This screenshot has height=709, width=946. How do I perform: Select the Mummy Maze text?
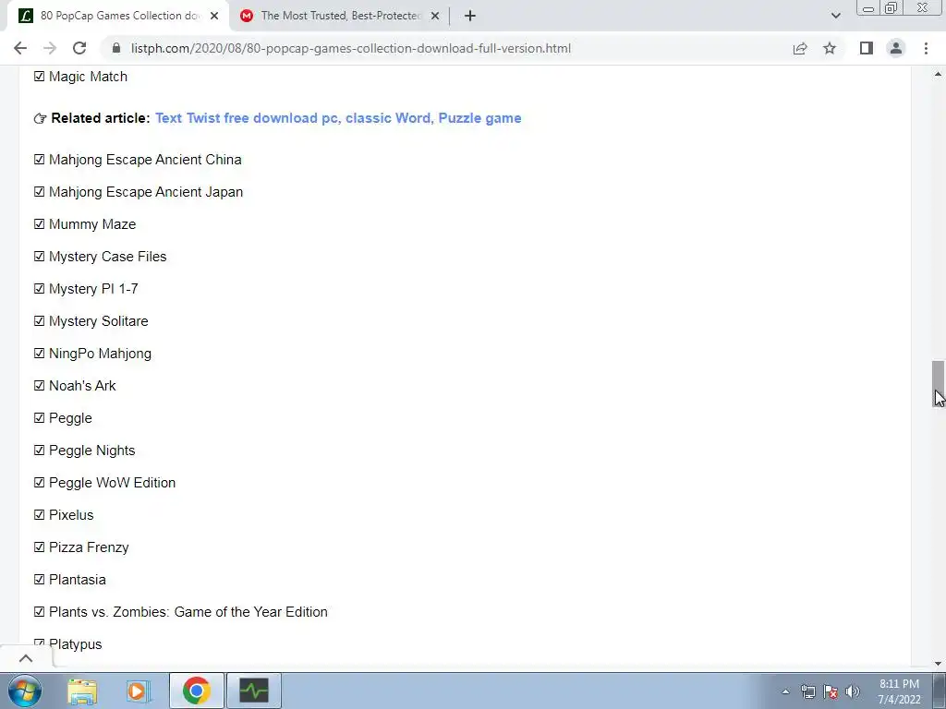tap(92, 224)
